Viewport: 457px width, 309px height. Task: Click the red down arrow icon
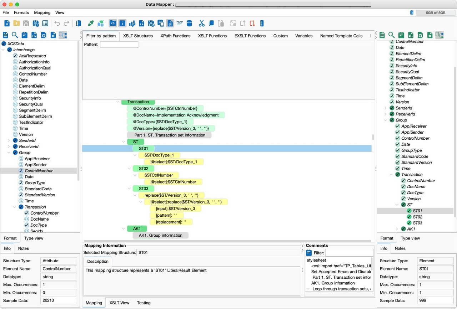(252, 23)
